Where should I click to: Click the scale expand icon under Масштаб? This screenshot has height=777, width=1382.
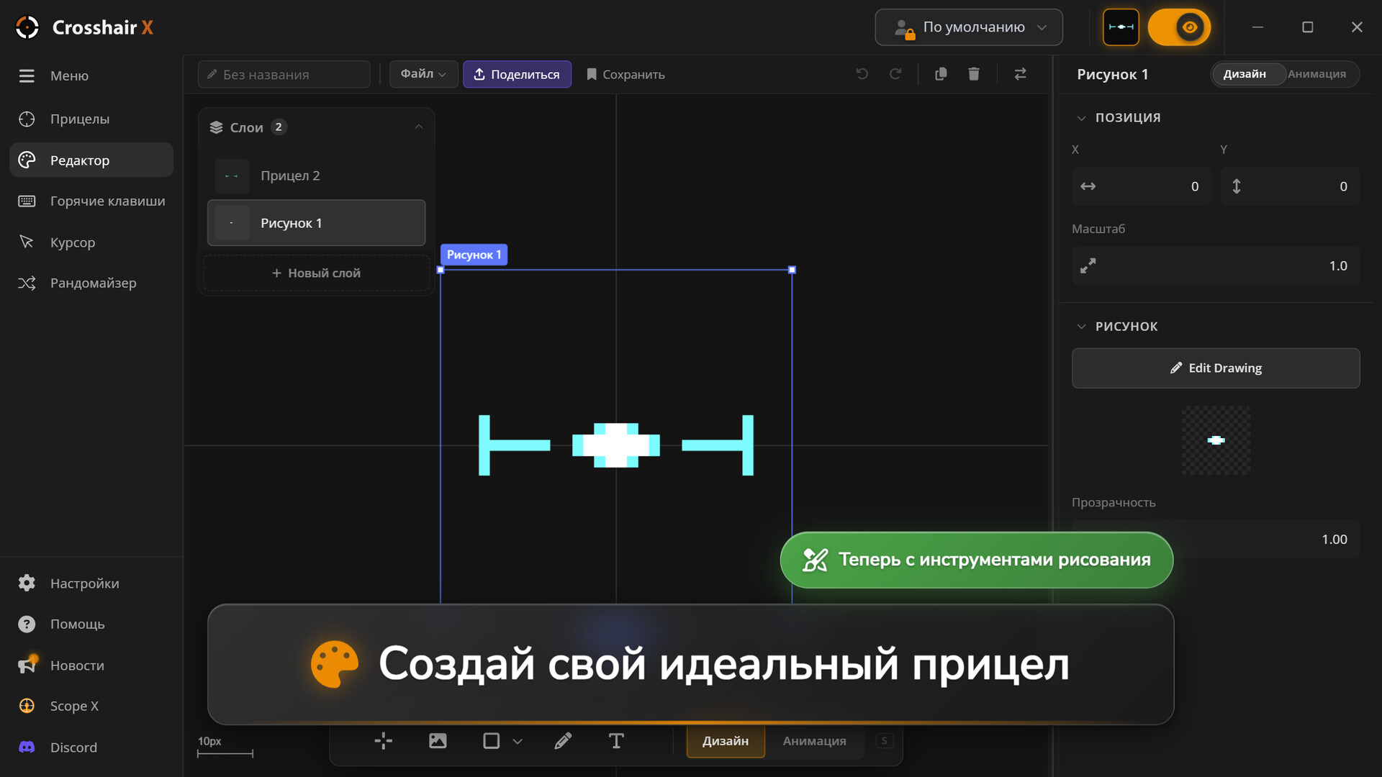click(x=1088, y=265)
